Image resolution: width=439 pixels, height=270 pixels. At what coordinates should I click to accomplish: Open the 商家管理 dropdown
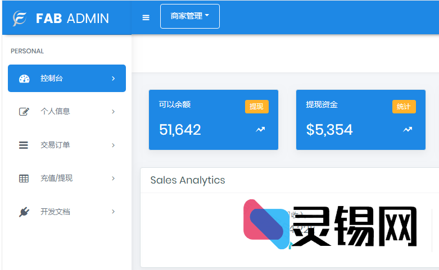(x=190, y=16)
